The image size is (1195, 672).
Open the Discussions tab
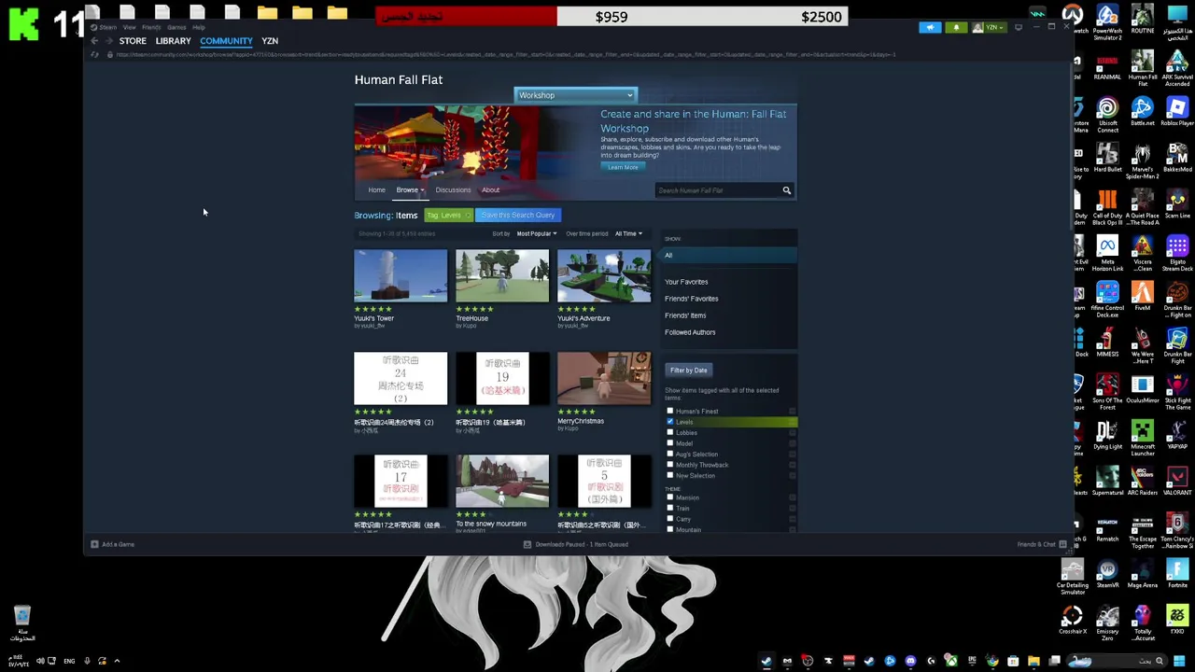(453, 189)
